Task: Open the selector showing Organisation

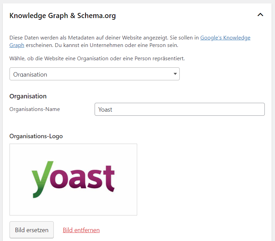Action: click(94, 74)
